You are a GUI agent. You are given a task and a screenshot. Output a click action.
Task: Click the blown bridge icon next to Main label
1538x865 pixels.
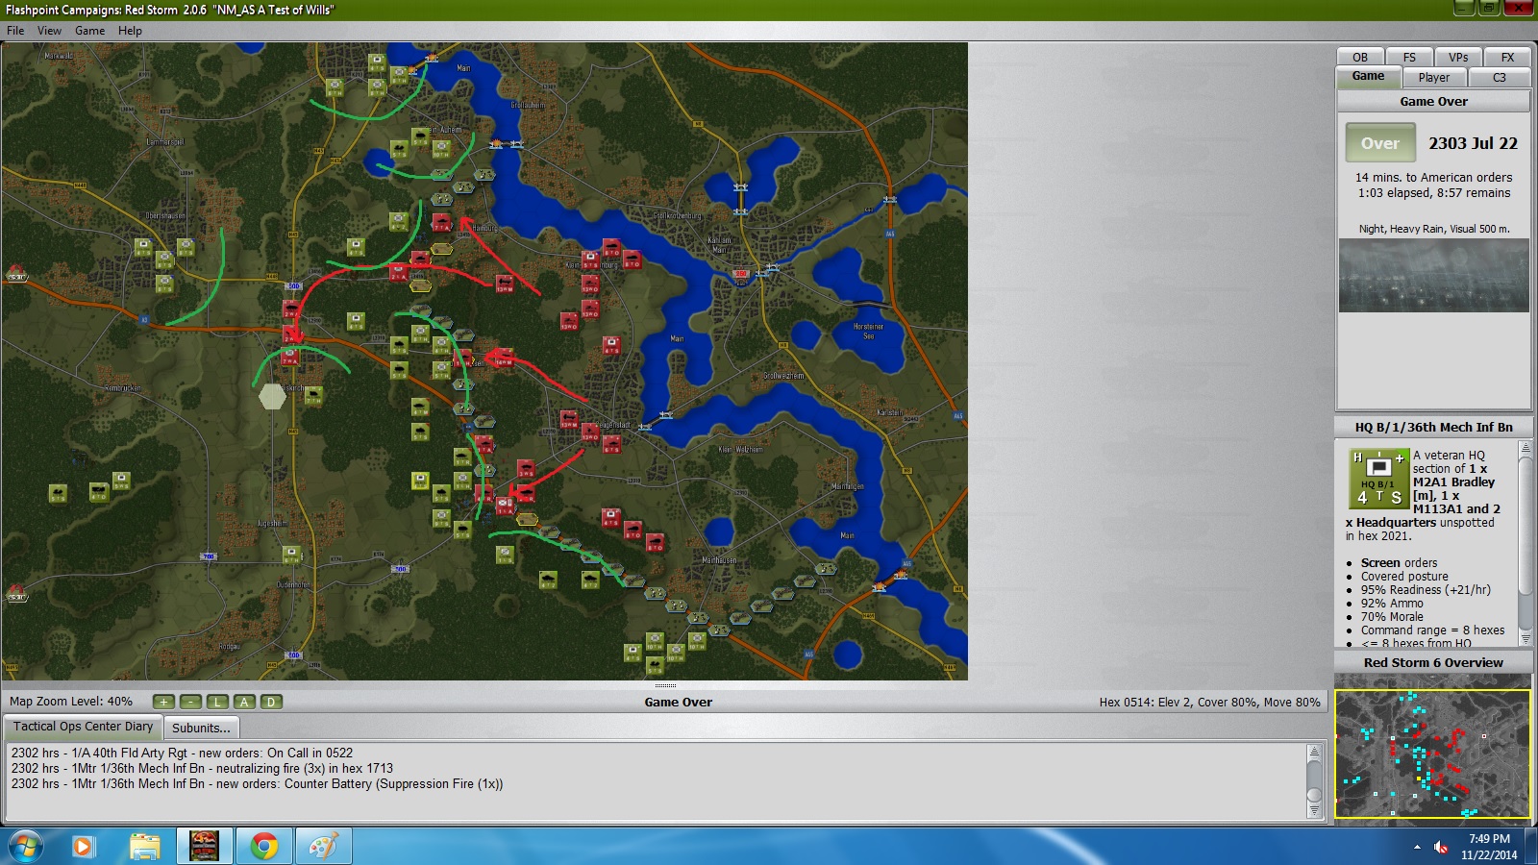point(432,60)
